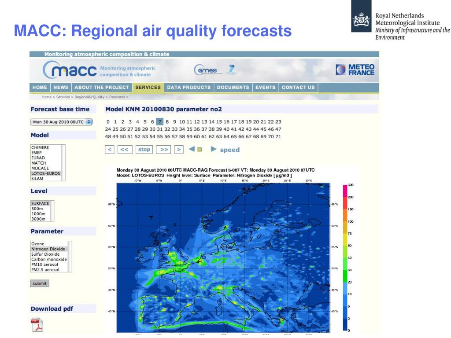Slow down animation with left speed arrow
The width and height of the screenshot is (451, 338).
(x=192, y=149)
